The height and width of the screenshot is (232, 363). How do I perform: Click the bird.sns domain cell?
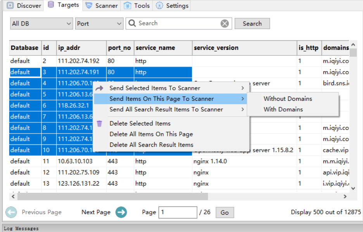coord(335,83)
